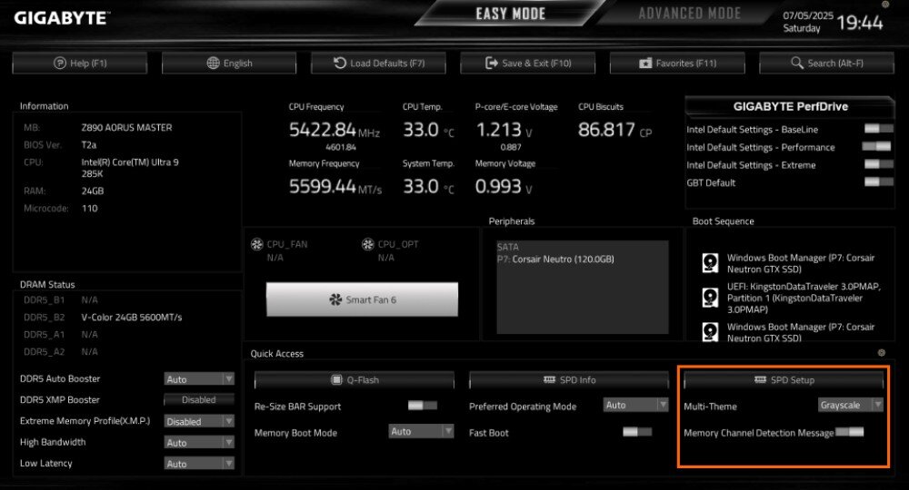Switch to the Advanced Mode tab
This screenshot has width=909, height=490.
[689, 14]
